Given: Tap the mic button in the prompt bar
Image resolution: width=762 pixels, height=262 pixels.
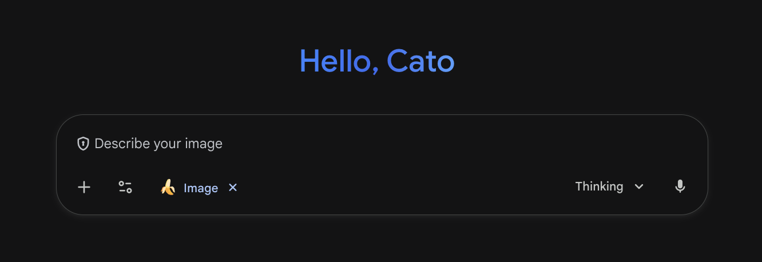Looking at the screenshot, I should 680,186.
